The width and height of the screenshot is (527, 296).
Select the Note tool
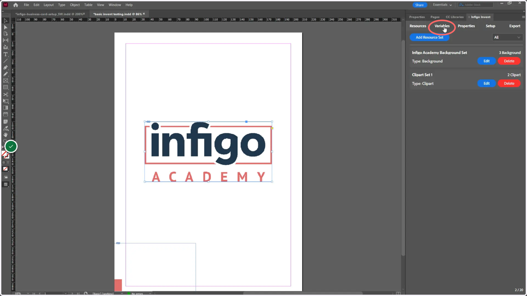(x=6, y=121)
